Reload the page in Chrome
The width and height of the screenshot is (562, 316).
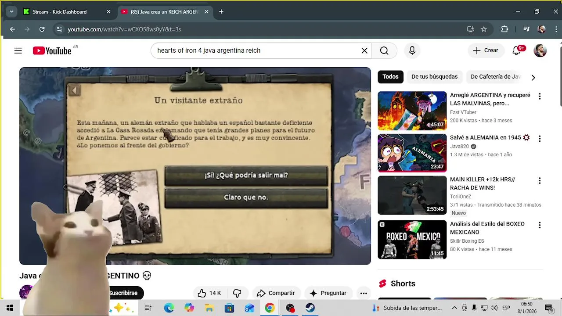(x=42, y=29)
